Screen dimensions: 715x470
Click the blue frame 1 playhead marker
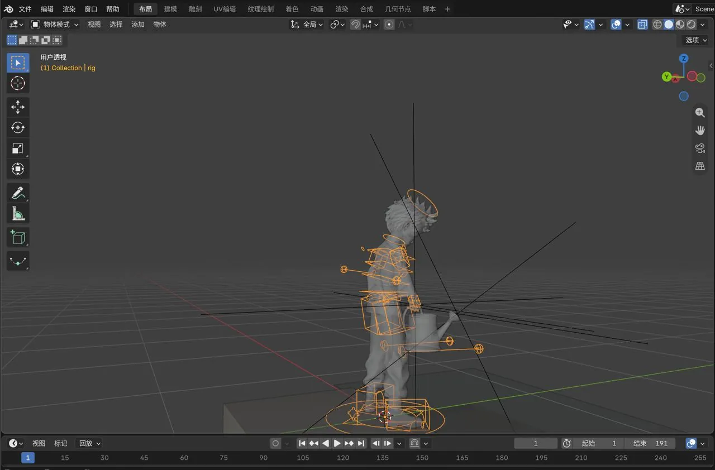[28, 458]
